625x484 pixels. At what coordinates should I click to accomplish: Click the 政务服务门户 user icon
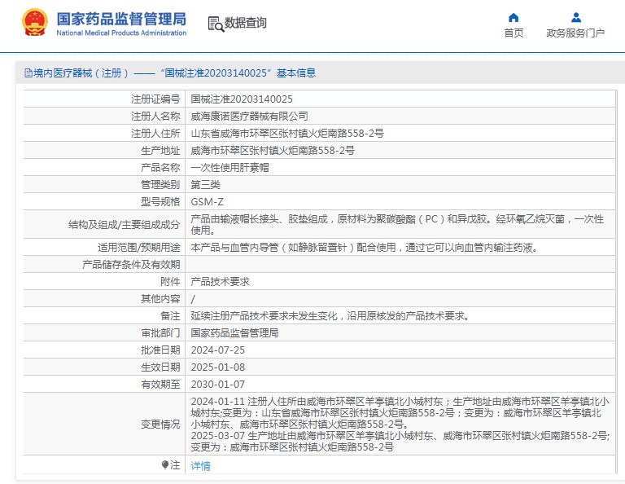[576, 18]
